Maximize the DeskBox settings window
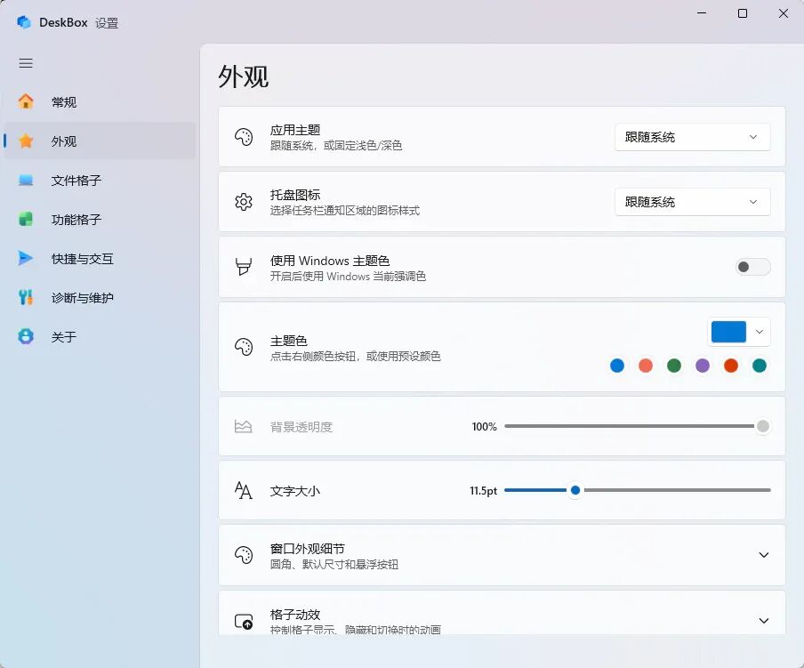 click(x=743, y=13)
